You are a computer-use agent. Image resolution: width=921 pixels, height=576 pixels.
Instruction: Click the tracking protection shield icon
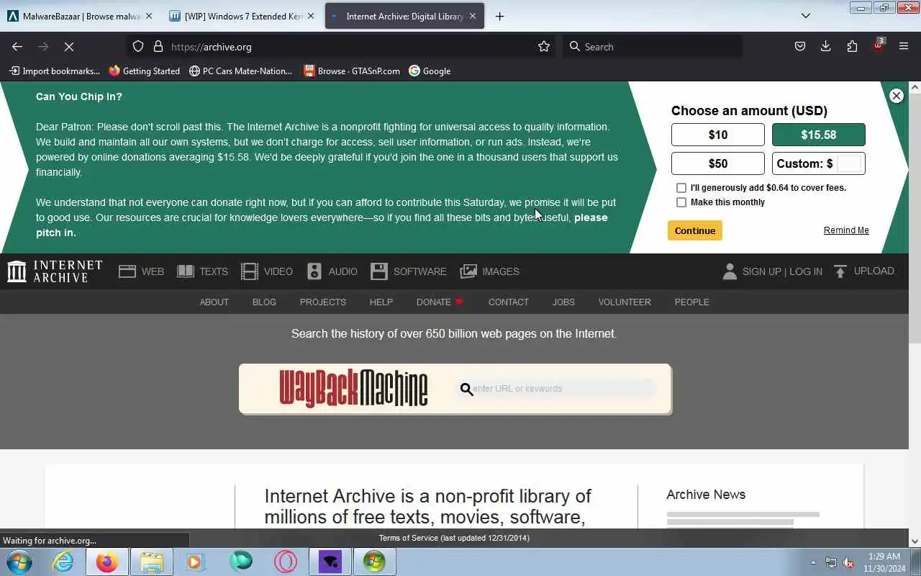click(x=138, y=46)
